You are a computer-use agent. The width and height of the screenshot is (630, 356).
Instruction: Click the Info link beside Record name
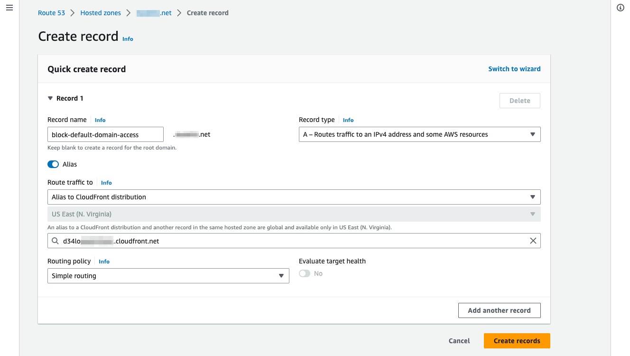100,120
